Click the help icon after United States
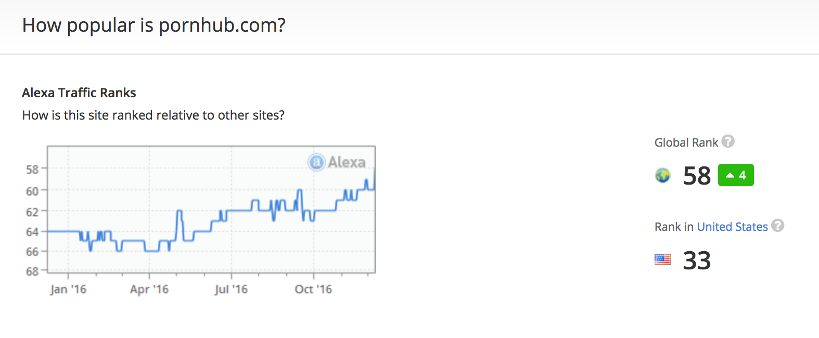819x338 pixels. point(778,226)
